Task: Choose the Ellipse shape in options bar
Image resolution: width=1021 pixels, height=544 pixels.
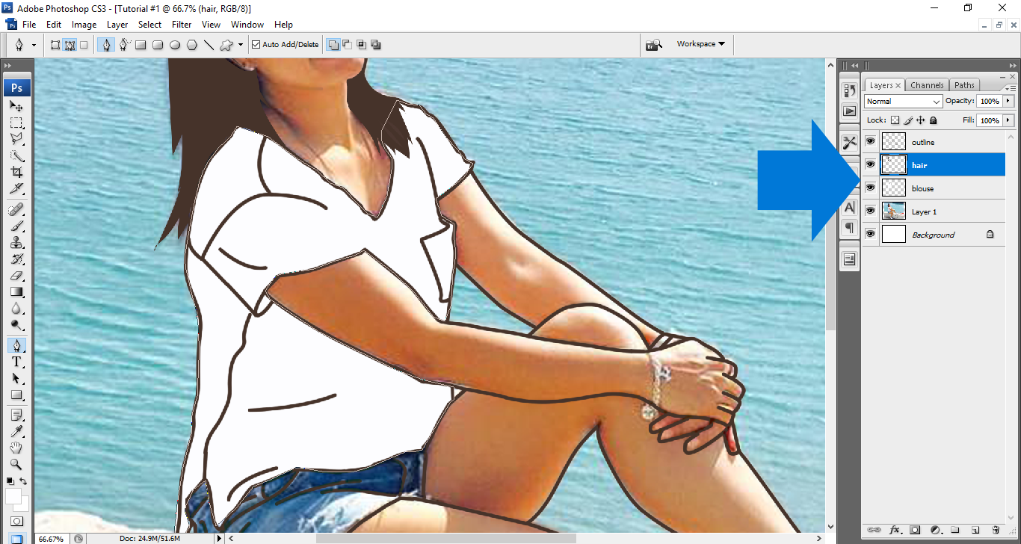Action: coord(175,45)
